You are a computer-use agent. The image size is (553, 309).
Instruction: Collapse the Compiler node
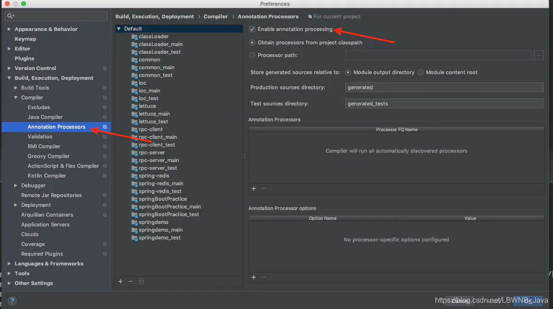coord(16,98)
